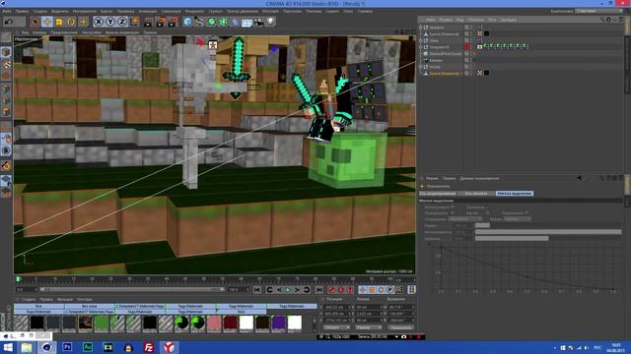Click the Make Editable icon in left sidebar
Screen dimensions: 631x354
[x=6, y=37]
